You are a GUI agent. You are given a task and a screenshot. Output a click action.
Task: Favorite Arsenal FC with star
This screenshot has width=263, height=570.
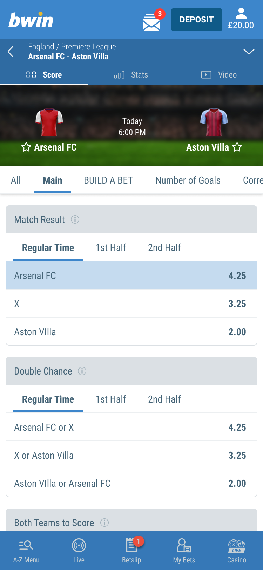pos(26,147)
